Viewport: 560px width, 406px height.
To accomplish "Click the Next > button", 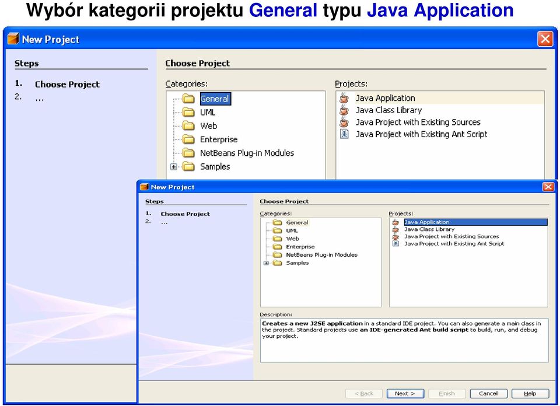I will tap(405, 394).
